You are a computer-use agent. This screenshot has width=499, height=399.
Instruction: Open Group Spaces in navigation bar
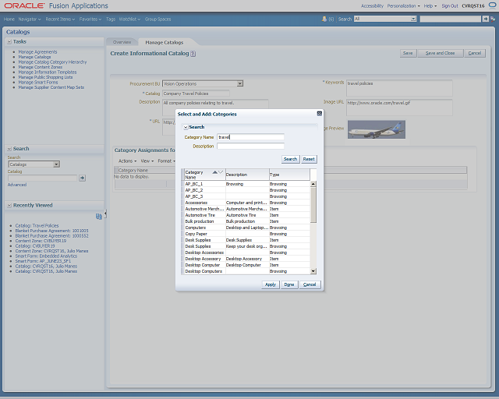coord(157,19)
